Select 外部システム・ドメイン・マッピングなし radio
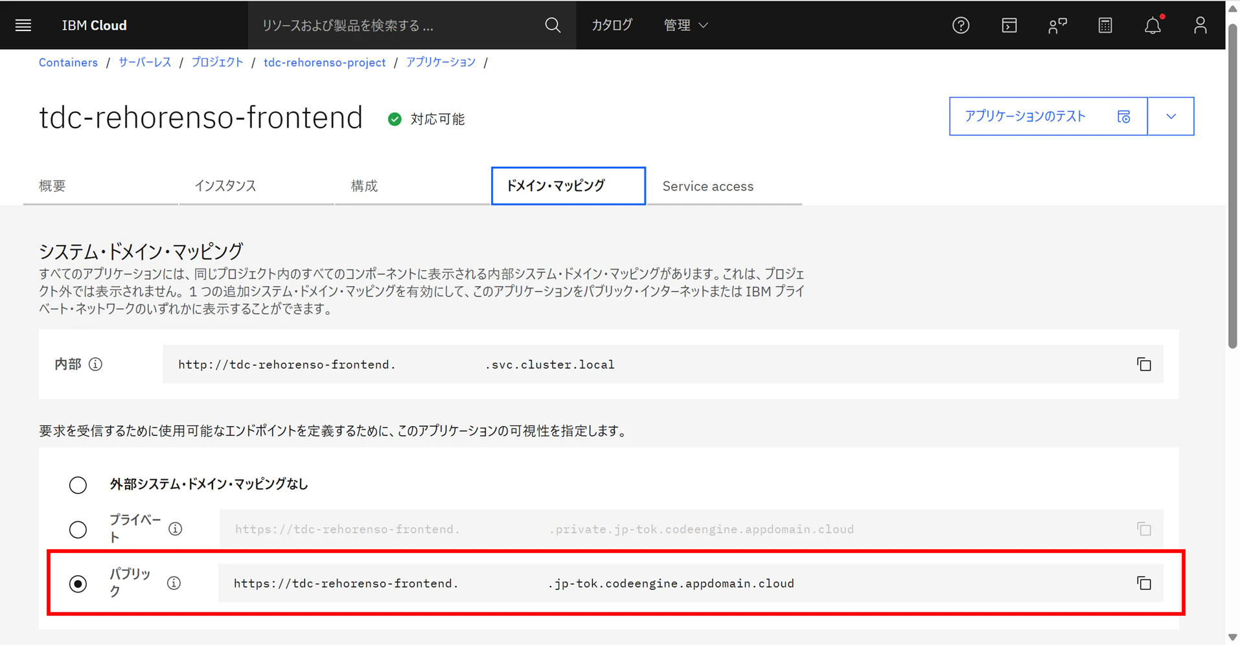Viewport: 1240px width, 645px height. click(78, 485)
